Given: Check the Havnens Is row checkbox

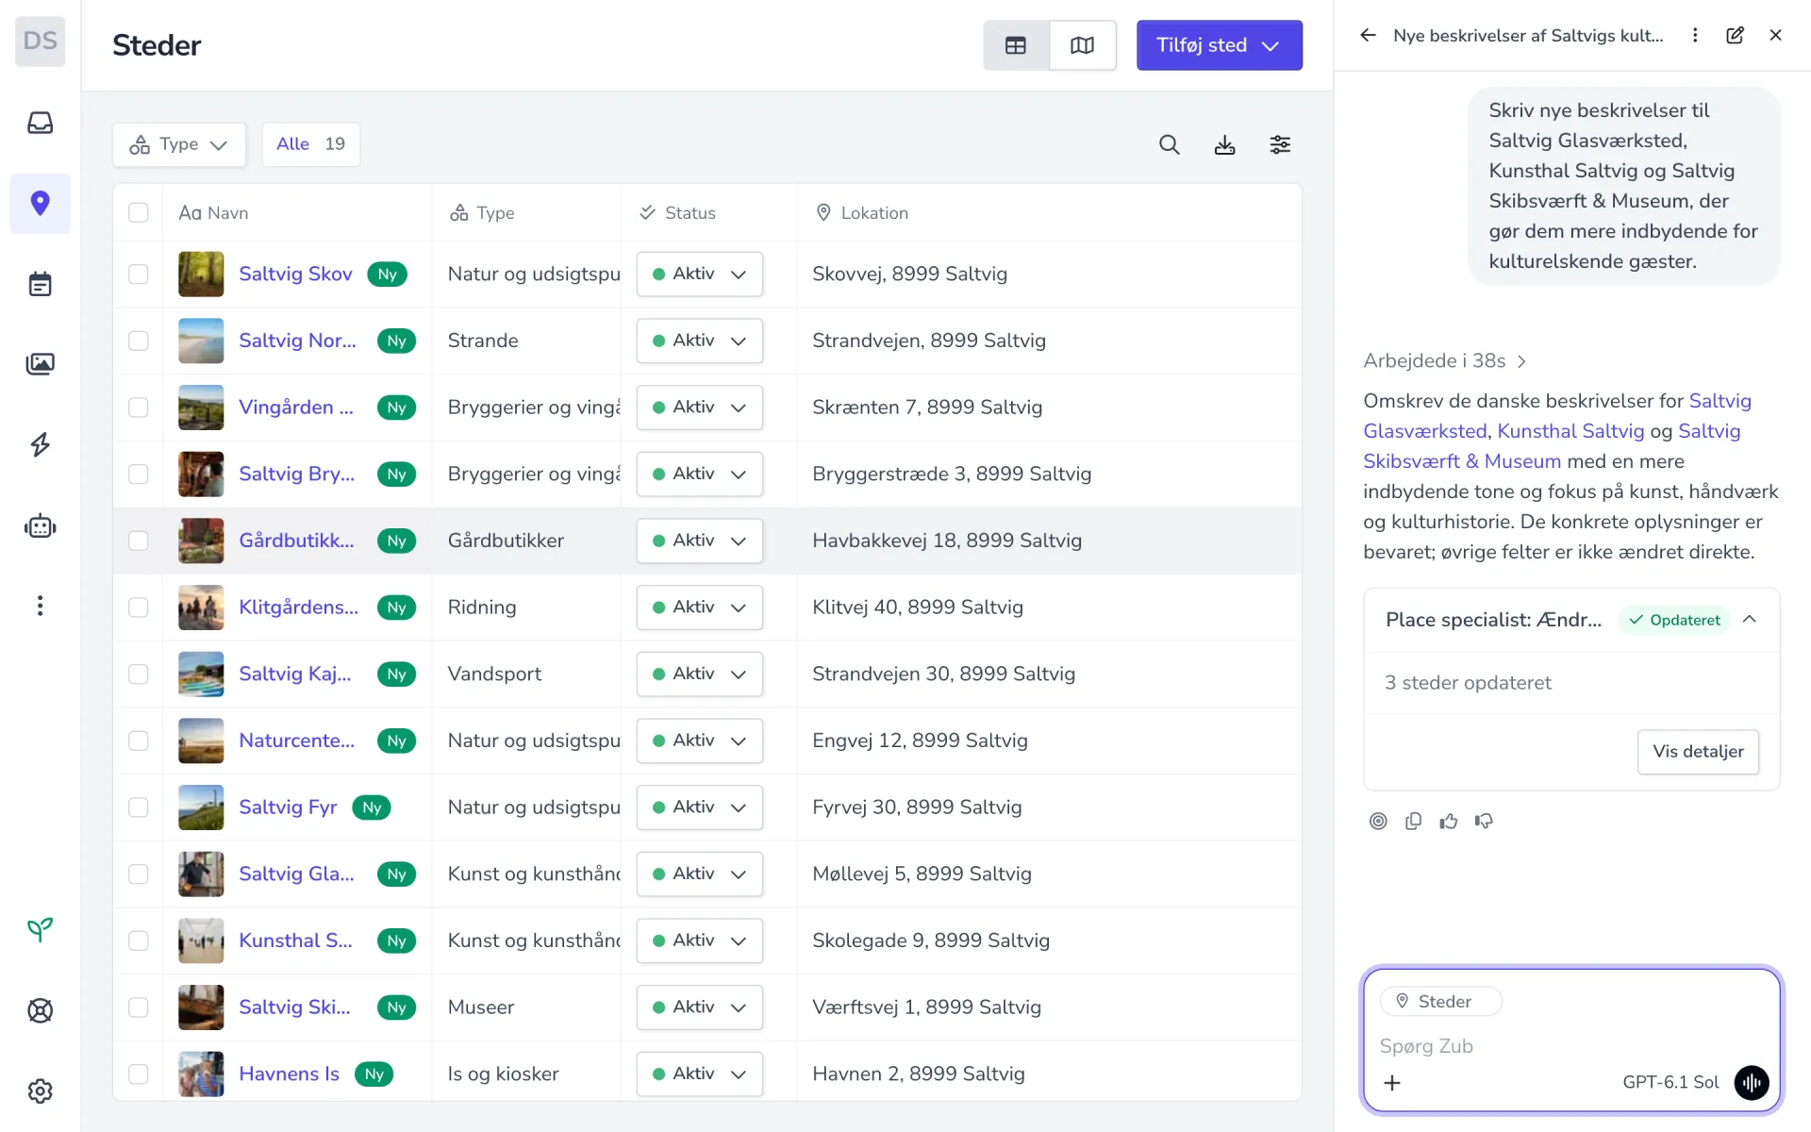Looking at the screenshot, I should 139,1074.
